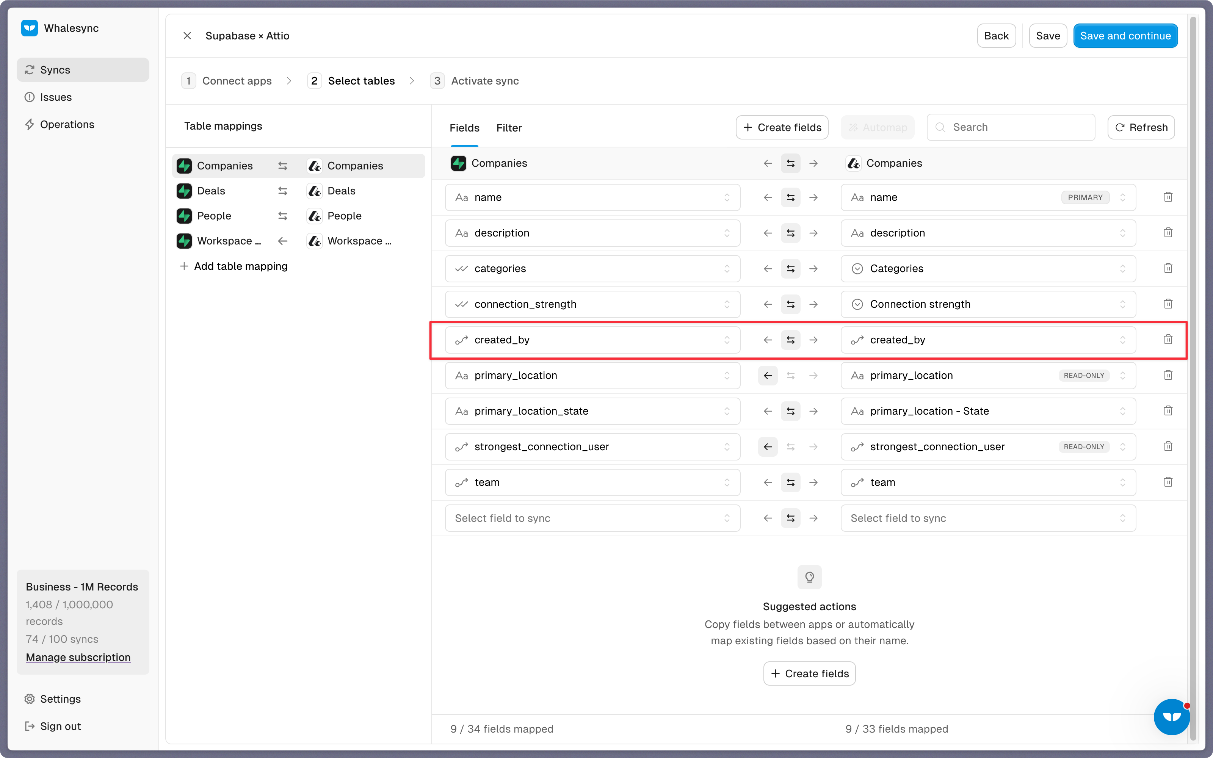Click the top Create fields button
The image size is (1213, 758).
pos(781,127)
